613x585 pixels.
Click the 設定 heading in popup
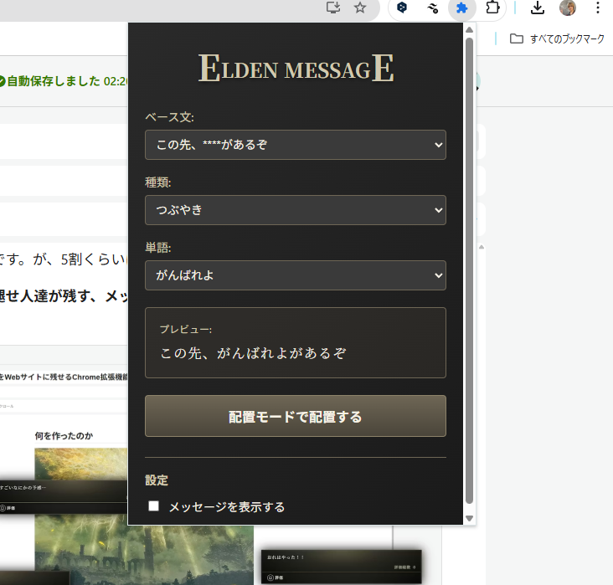point(157,480)
